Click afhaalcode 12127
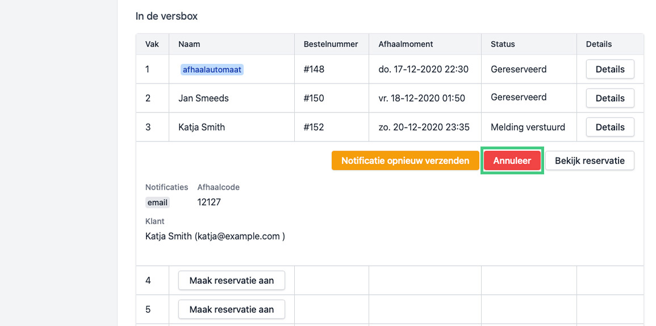 pyautogui.click(x=209, y=202)
